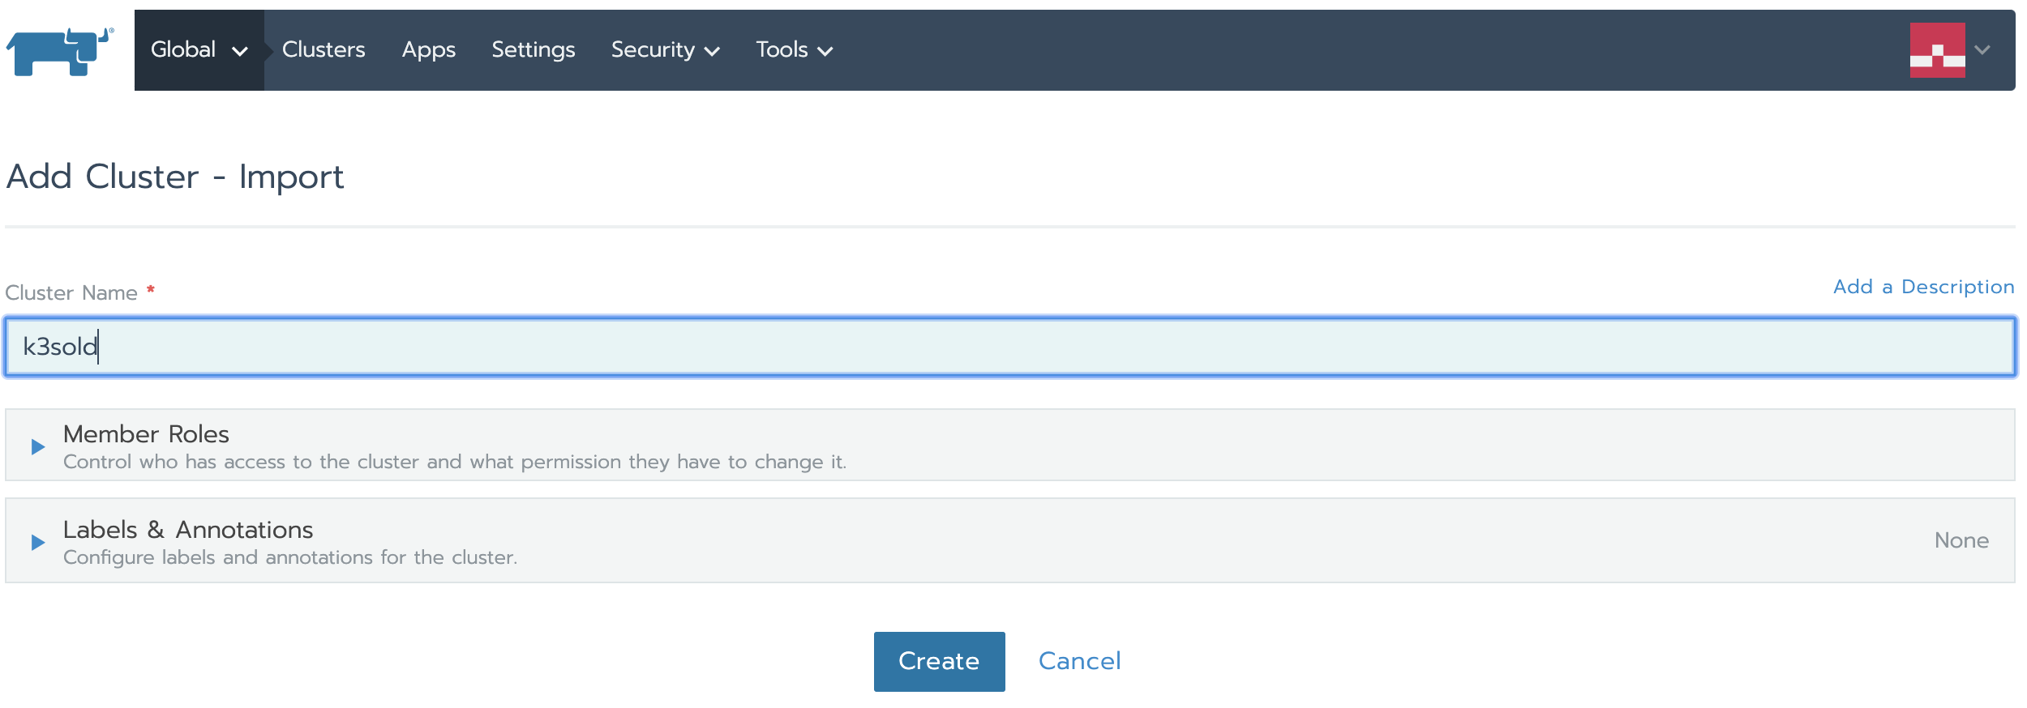
Task: Open the Global scope dropdown
Action: coord(199,50)
